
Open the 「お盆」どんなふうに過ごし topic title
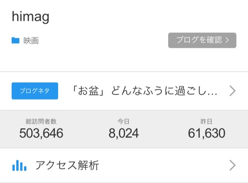click(x=145, y=91)
